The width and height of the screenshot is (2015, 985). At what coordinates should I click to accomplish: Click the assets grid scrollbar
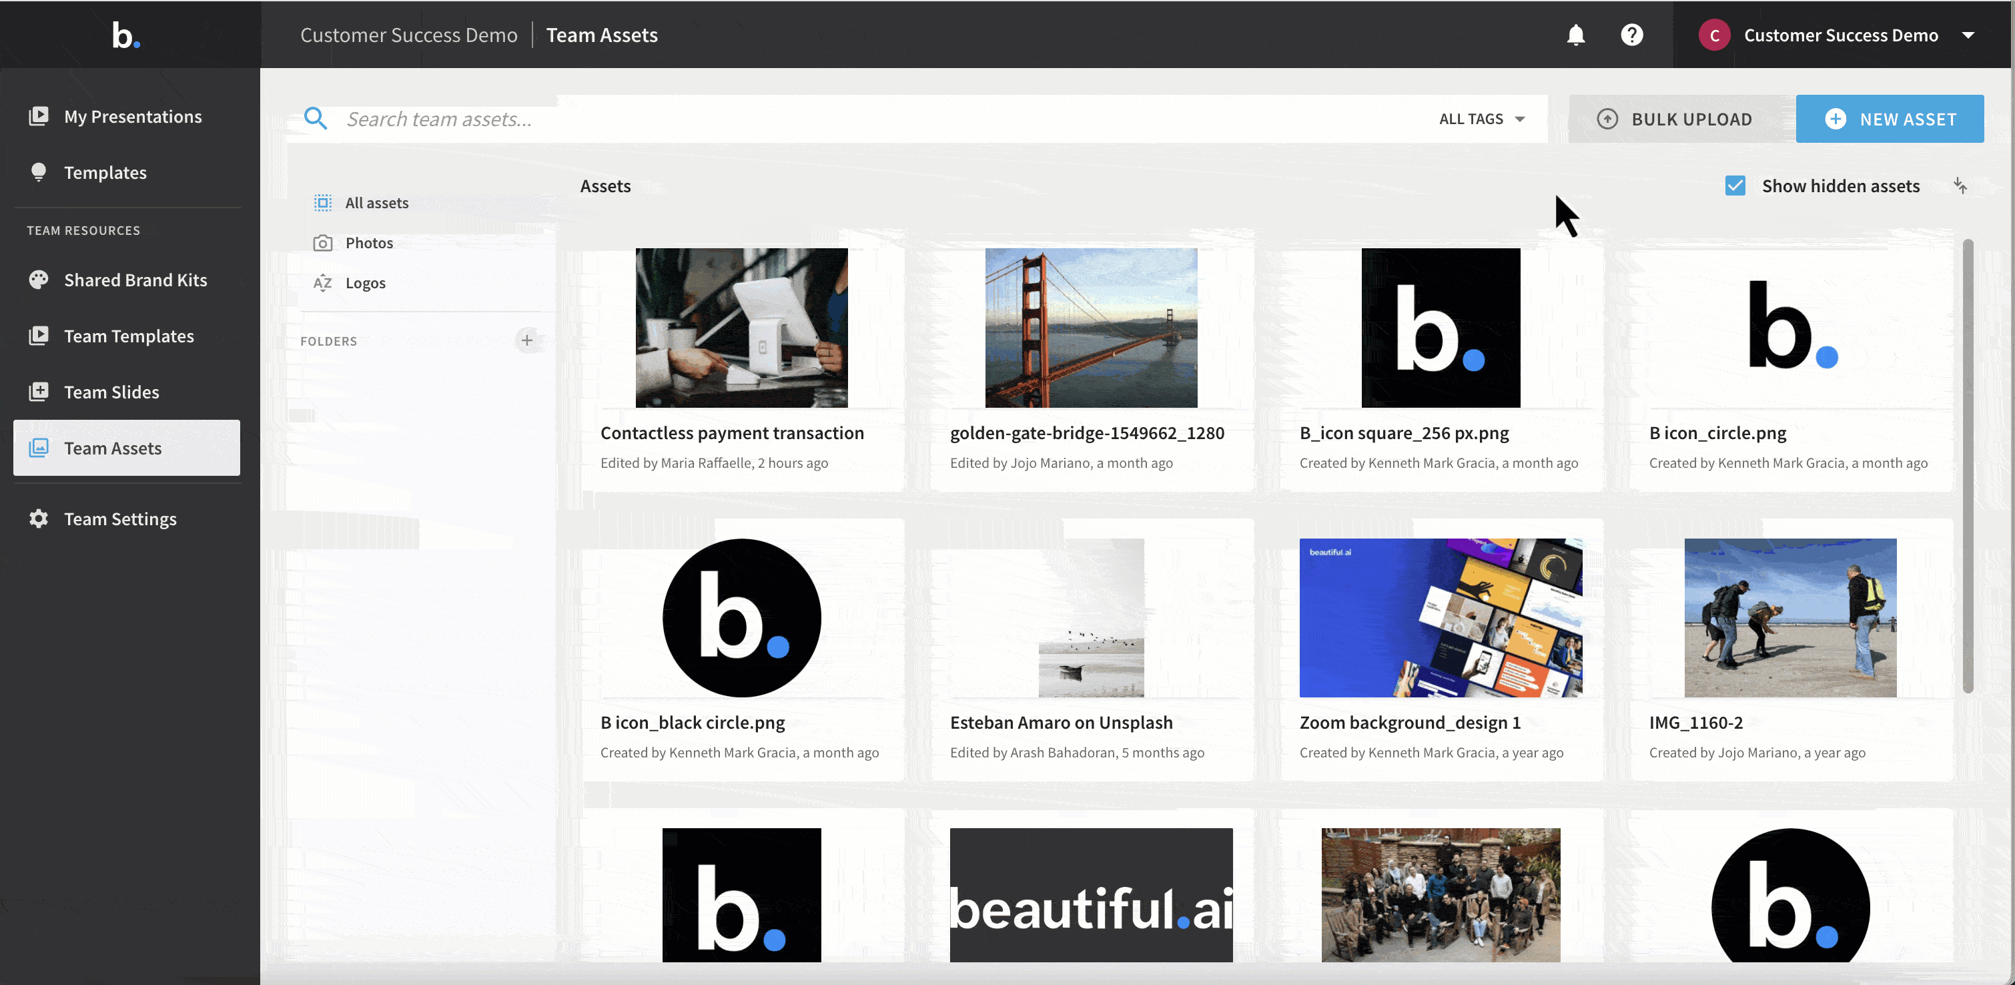click(1968, 466)
